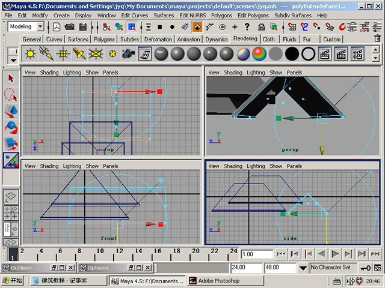Viewport: 385px width, 288px height.
Task: Click the playback end field 24.00
Action: (246, 268)
